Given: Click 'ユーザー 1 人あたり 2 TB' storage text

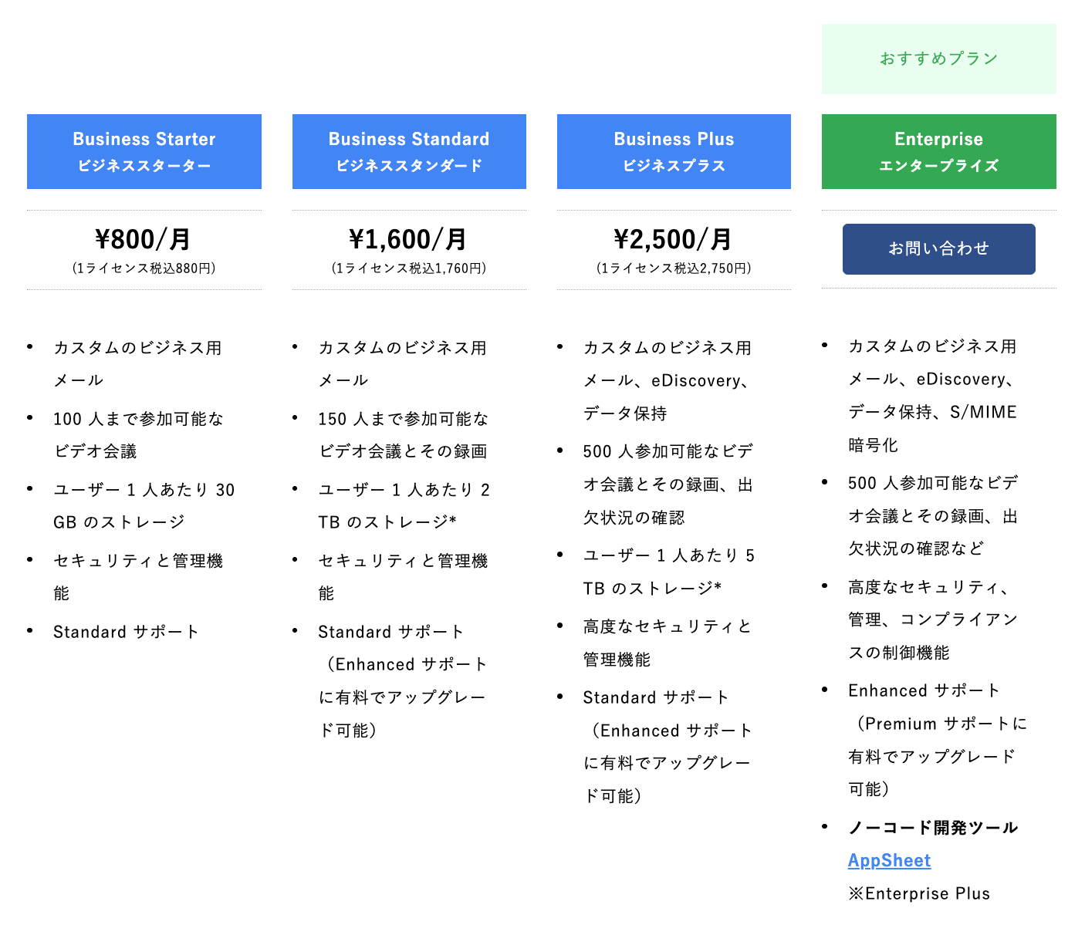Looking at the screenshot, I should pos(404,506).
